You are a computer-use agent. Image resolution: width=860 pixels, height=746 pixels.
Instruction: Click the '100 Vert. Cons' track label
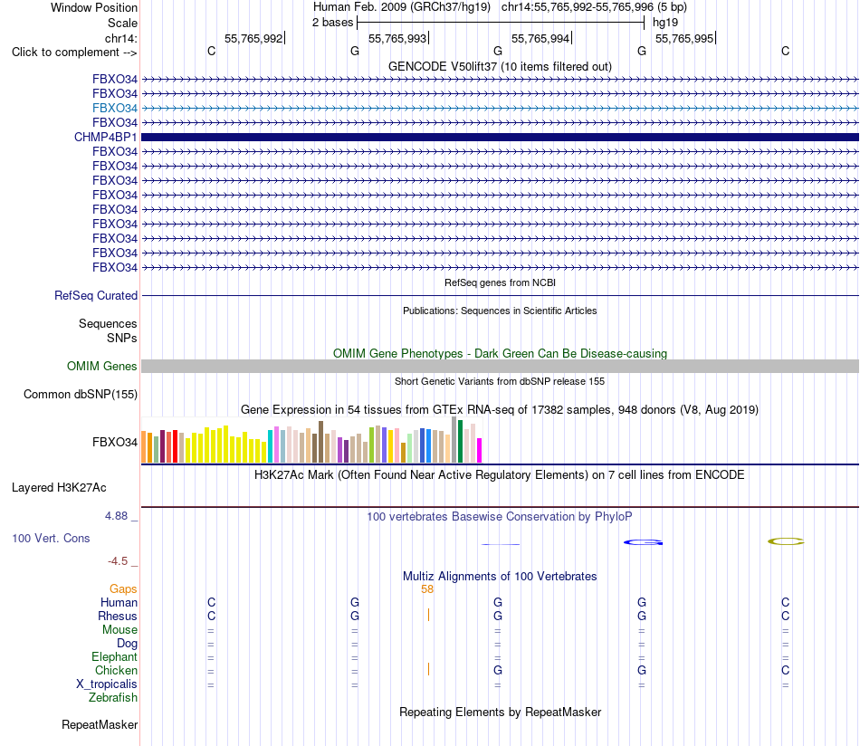51,538
